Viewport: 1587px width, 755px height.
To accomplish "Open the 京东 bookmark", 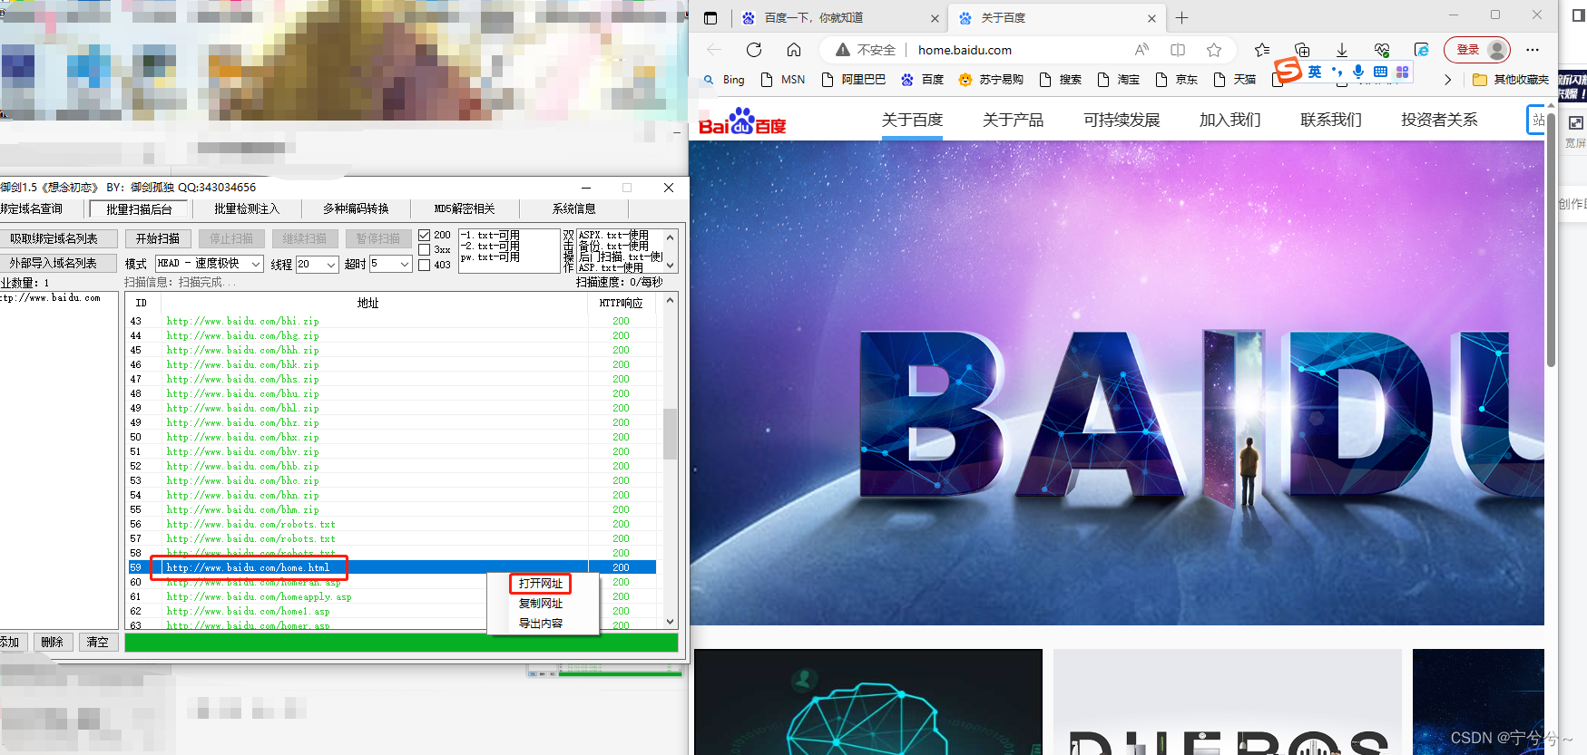I will [1177, 80].
